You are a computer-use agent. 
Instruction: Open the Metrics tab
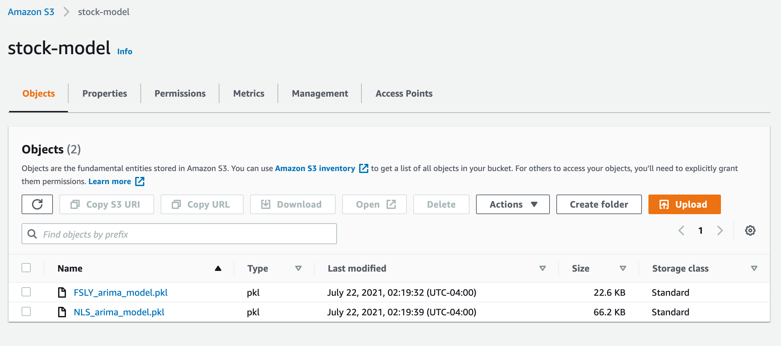coord(248,94)
